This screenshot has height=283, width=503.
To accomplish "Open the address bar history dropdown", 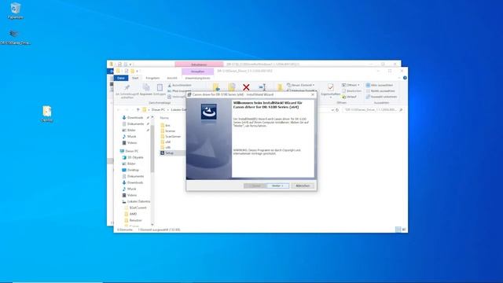I will point(332,110).
